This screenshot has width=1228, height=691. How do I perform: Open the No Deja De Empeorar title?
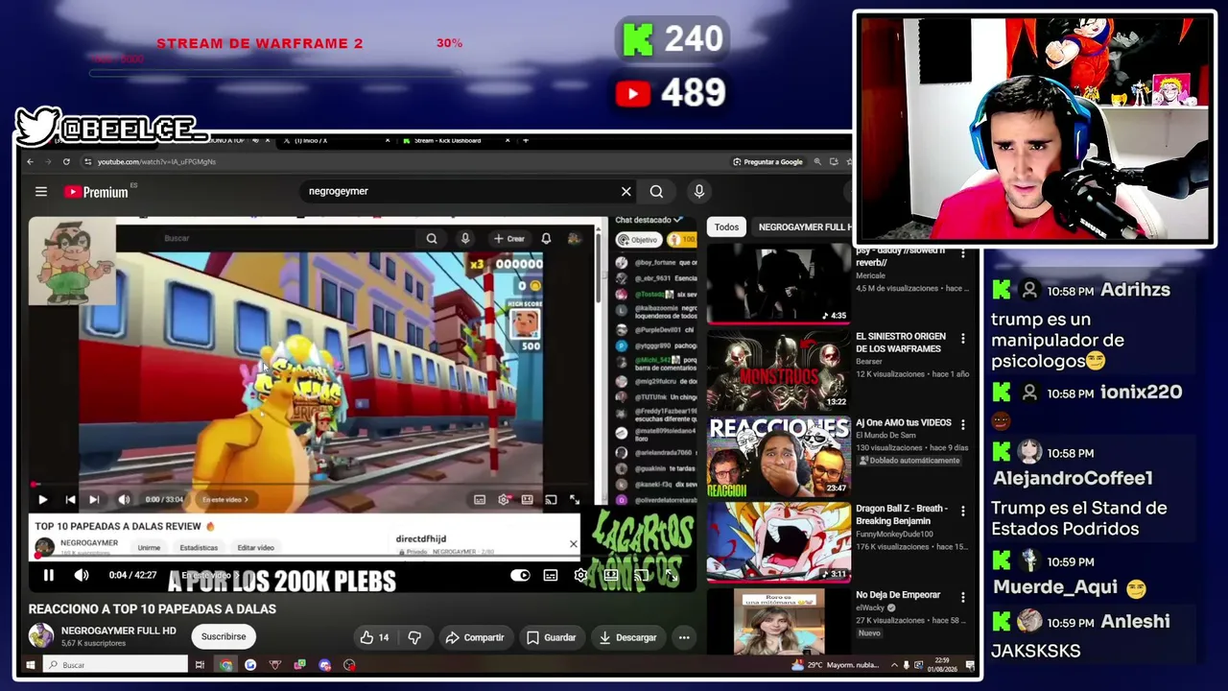[898, 595]
